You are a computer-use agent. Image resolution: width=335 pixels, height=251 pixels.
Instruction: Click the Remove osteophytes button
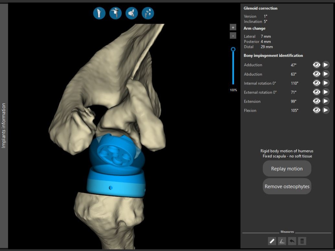click(287, 186)
